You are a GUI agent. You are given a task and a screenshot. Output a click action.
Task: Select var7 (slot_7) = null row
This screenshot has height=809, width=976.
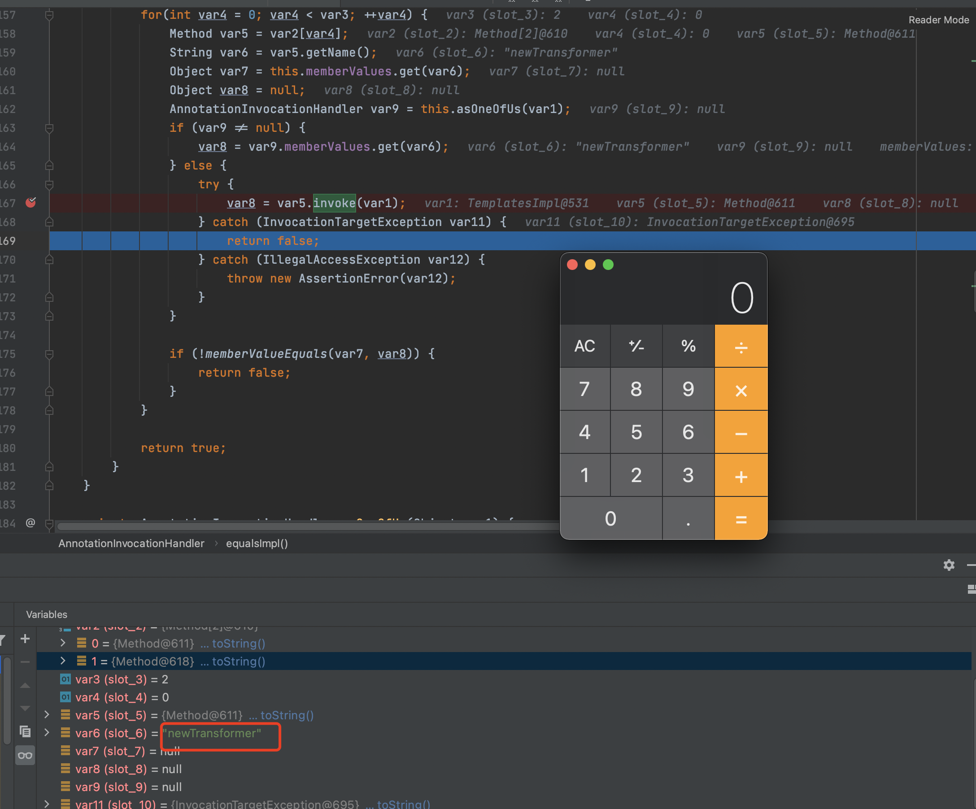point(504,751)
